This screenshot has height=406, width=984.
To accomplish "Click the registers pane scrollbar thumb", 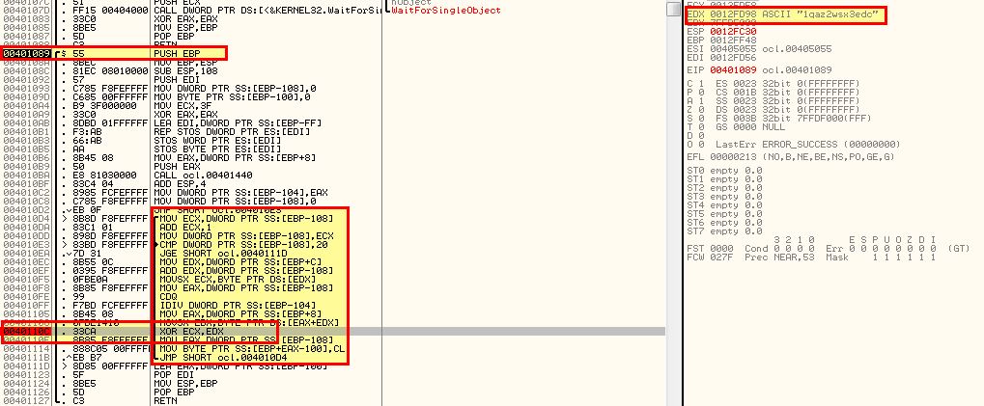I will tap(673, 9).
